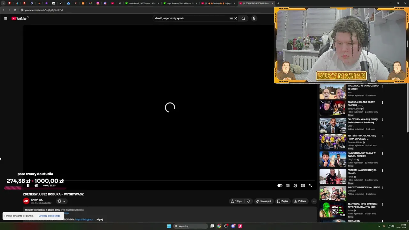Switch player to theater mode

[303, 186]
